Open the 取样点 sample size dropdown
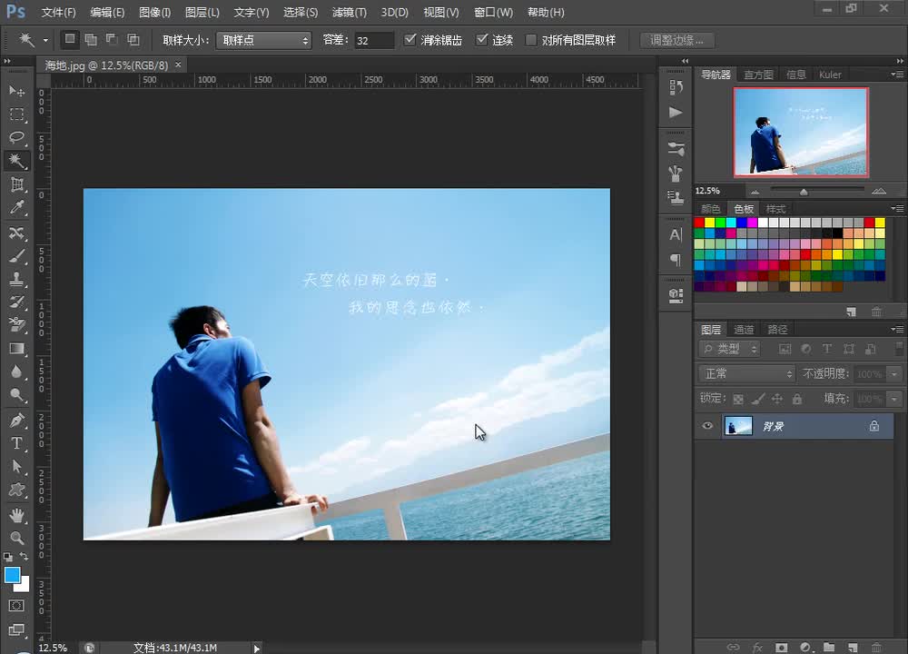 pos(264,40)
